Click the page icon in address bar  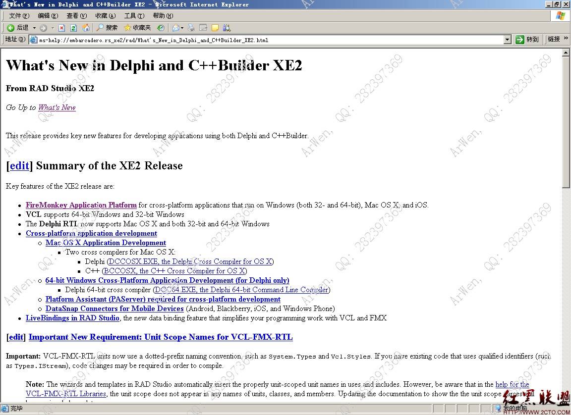34,40
